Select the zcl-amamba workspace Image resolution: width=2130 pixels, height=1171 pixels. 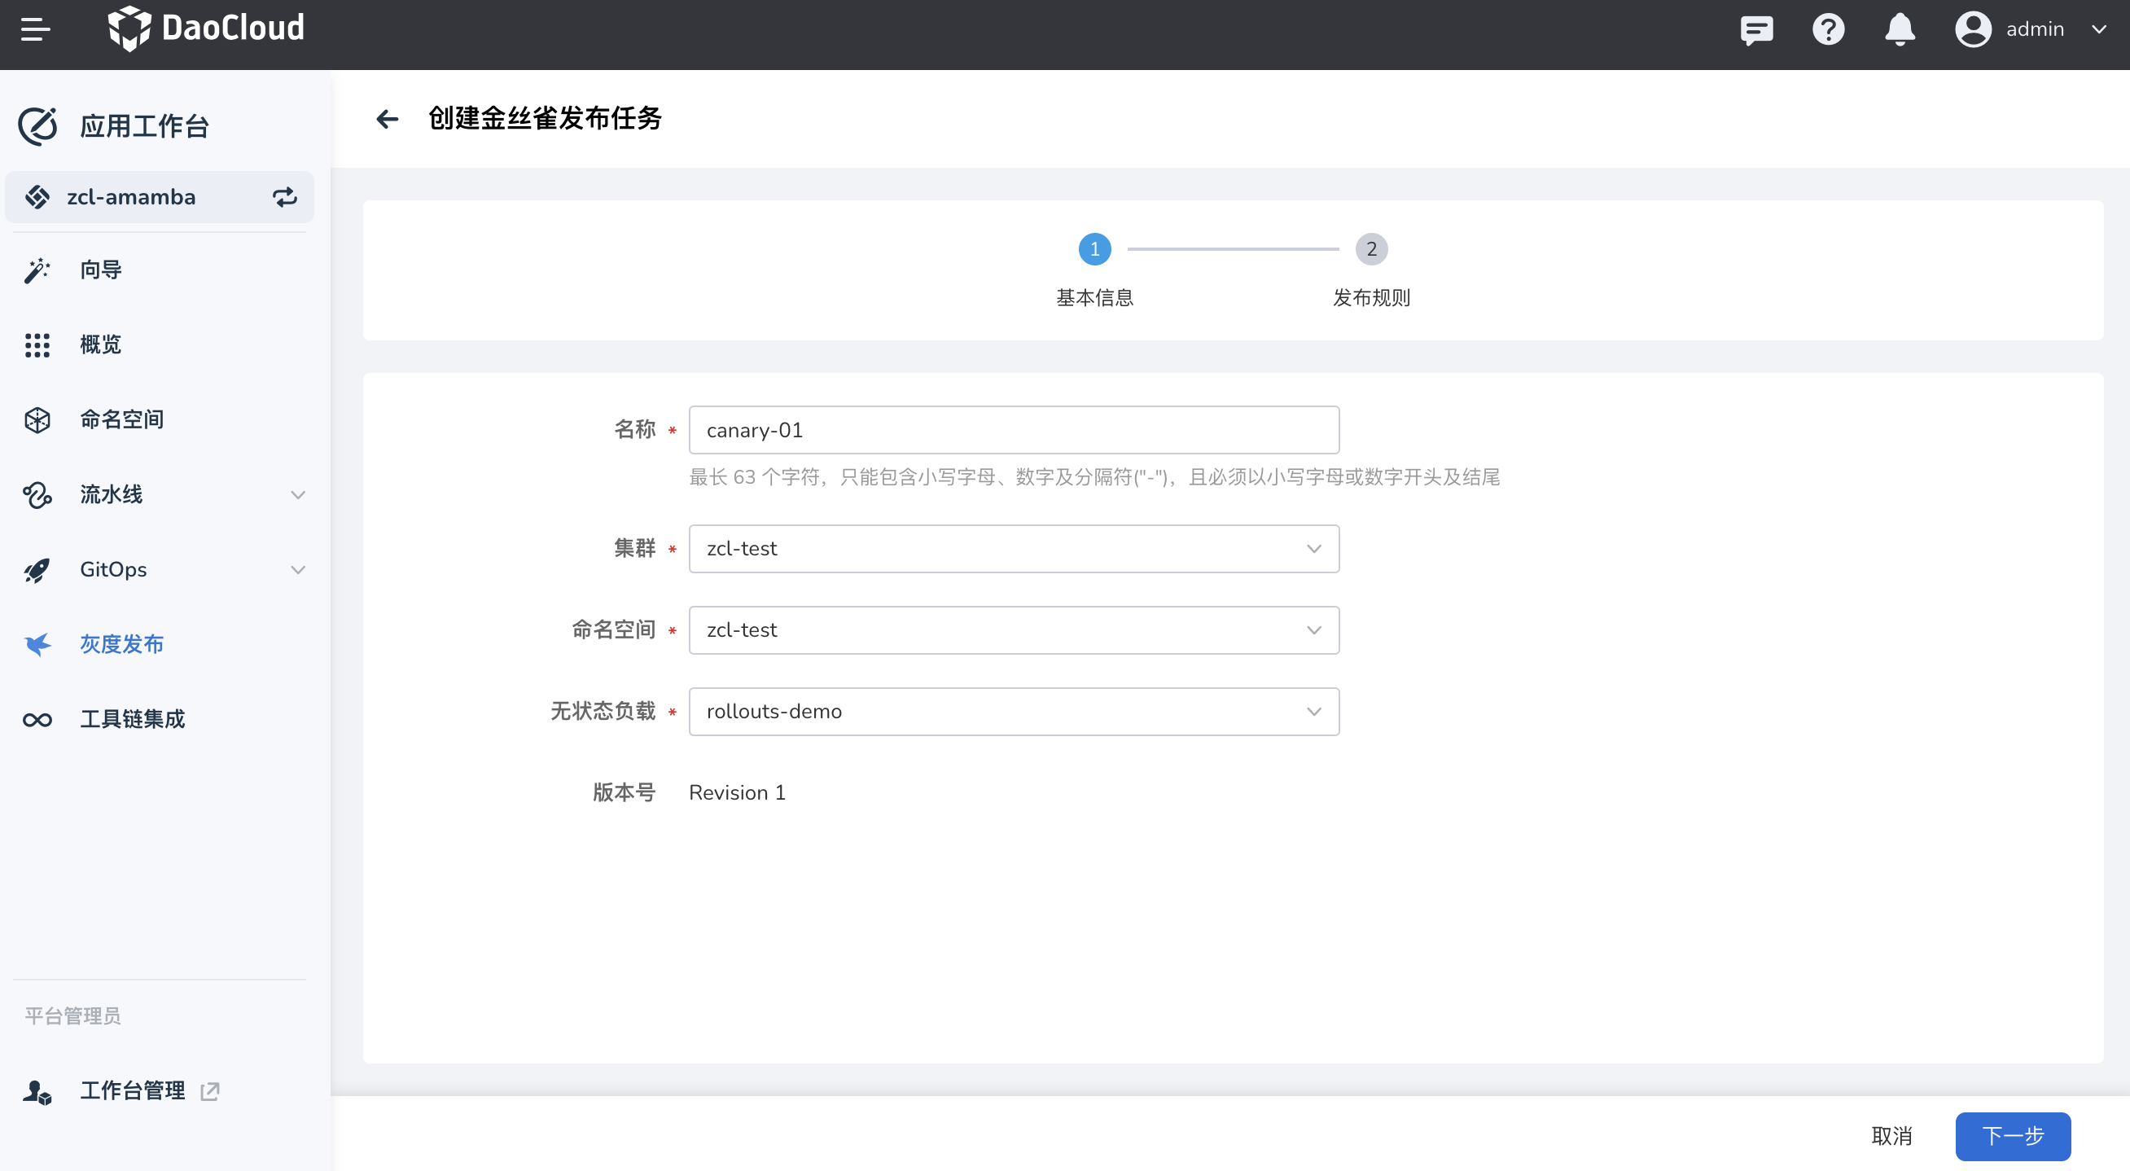click(160, 197)
